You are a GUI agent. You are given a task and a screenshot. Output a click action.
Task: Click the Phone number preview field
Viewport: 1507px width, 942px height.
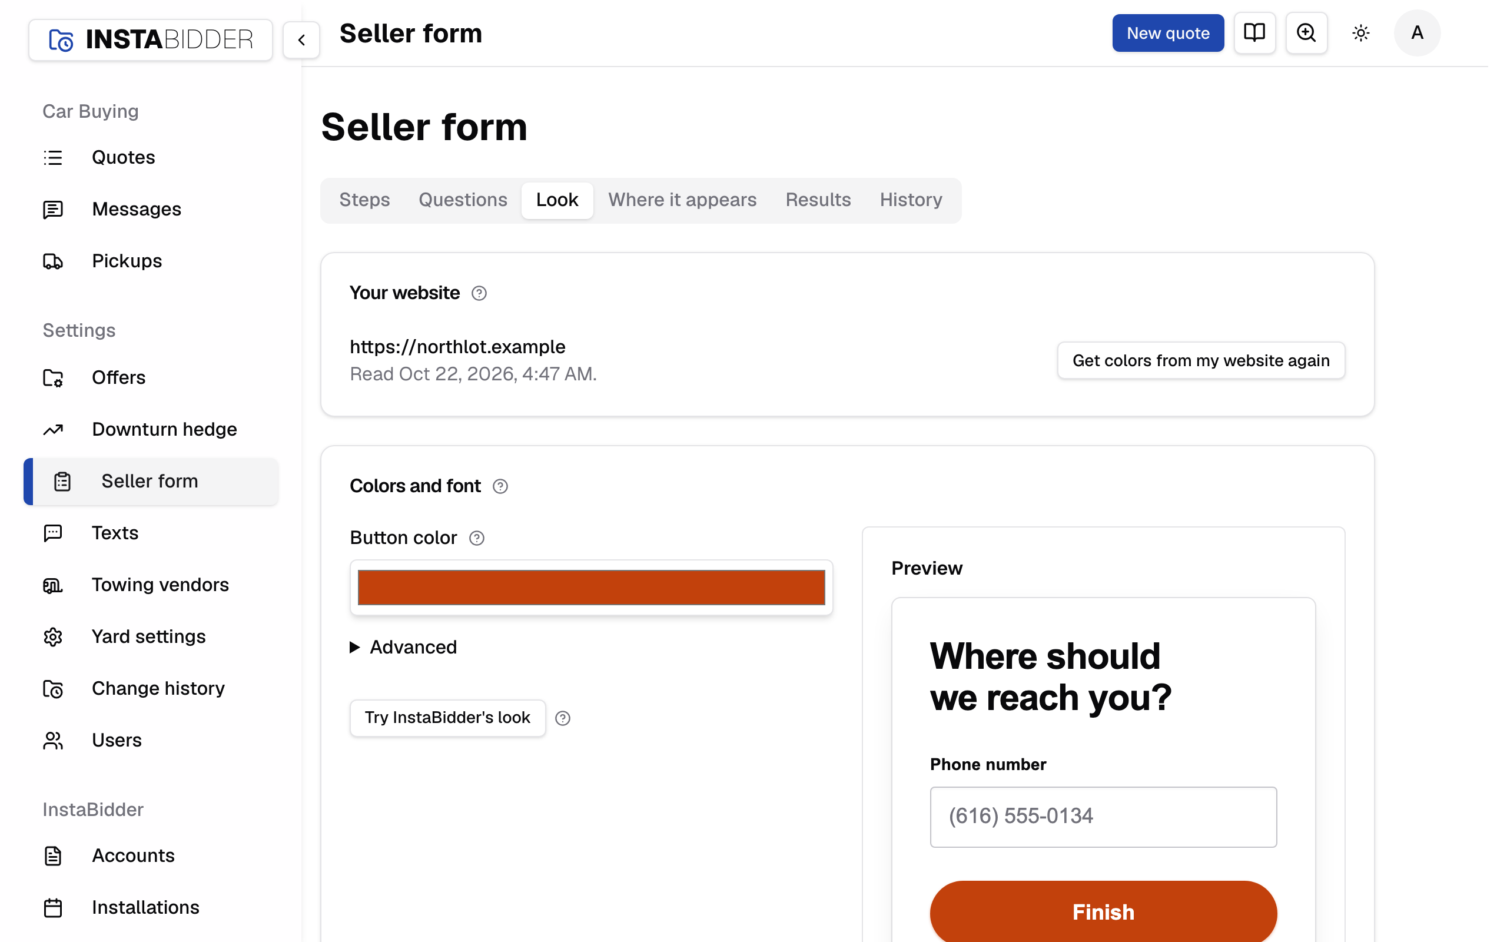(x=1103, y=816)
